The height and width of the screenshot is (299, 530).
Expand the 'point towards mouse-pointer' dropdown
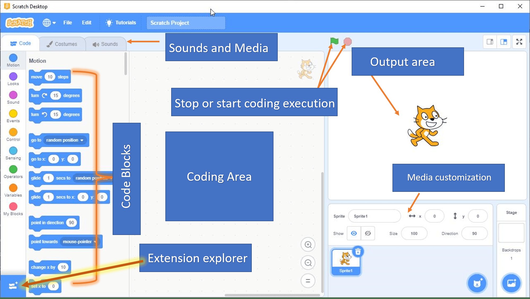tap(95, 242)
